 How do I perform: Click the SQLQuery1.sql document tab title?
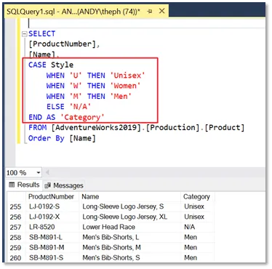pyautogui.click(x=73, y=12)
